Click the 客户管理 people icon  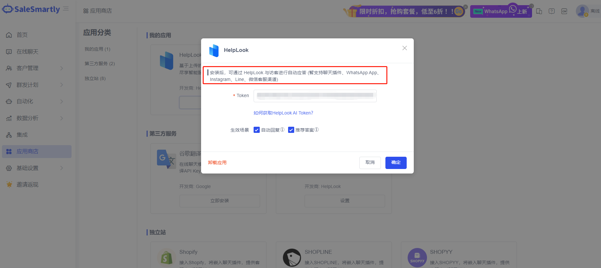(x=9, y=68)
